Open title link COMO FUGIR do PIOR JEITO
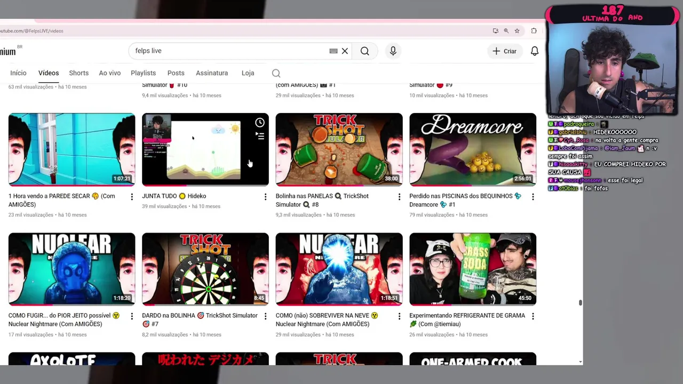The height and width of the screenshot is (384, 683). point(64,319)
